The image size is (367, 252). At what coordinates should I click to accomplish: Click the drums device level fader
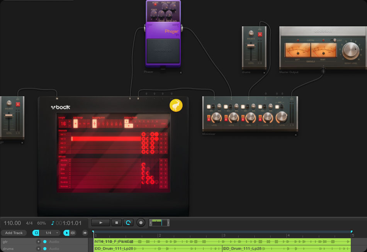click(x=251, y=46)
